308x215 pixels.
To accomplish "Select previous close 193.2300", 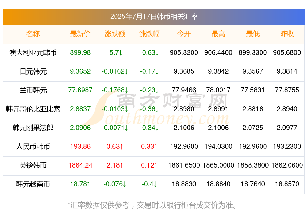I will pyautogui.click(x=287, y=147).
